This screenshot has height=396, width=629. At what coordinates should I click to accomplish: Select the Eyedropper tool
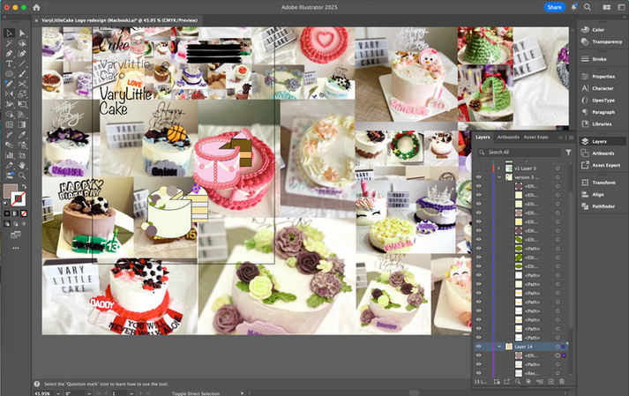(x=22, y=135)
